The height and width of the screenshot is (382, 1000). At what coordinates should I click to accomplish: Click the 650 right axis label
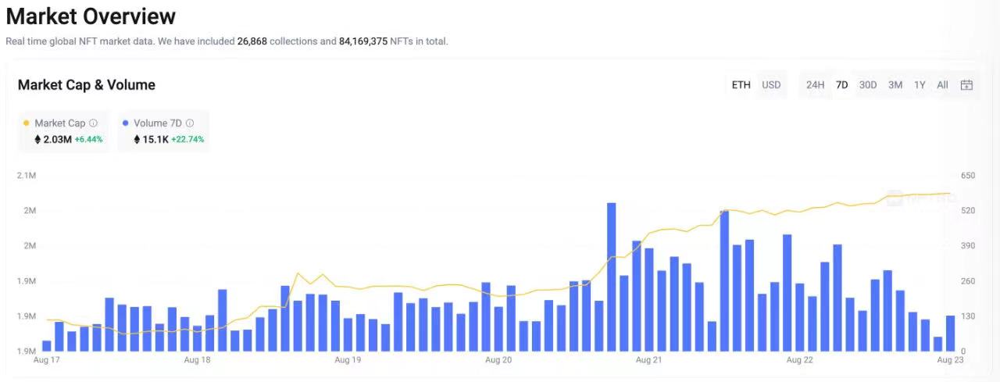(967, 176)
